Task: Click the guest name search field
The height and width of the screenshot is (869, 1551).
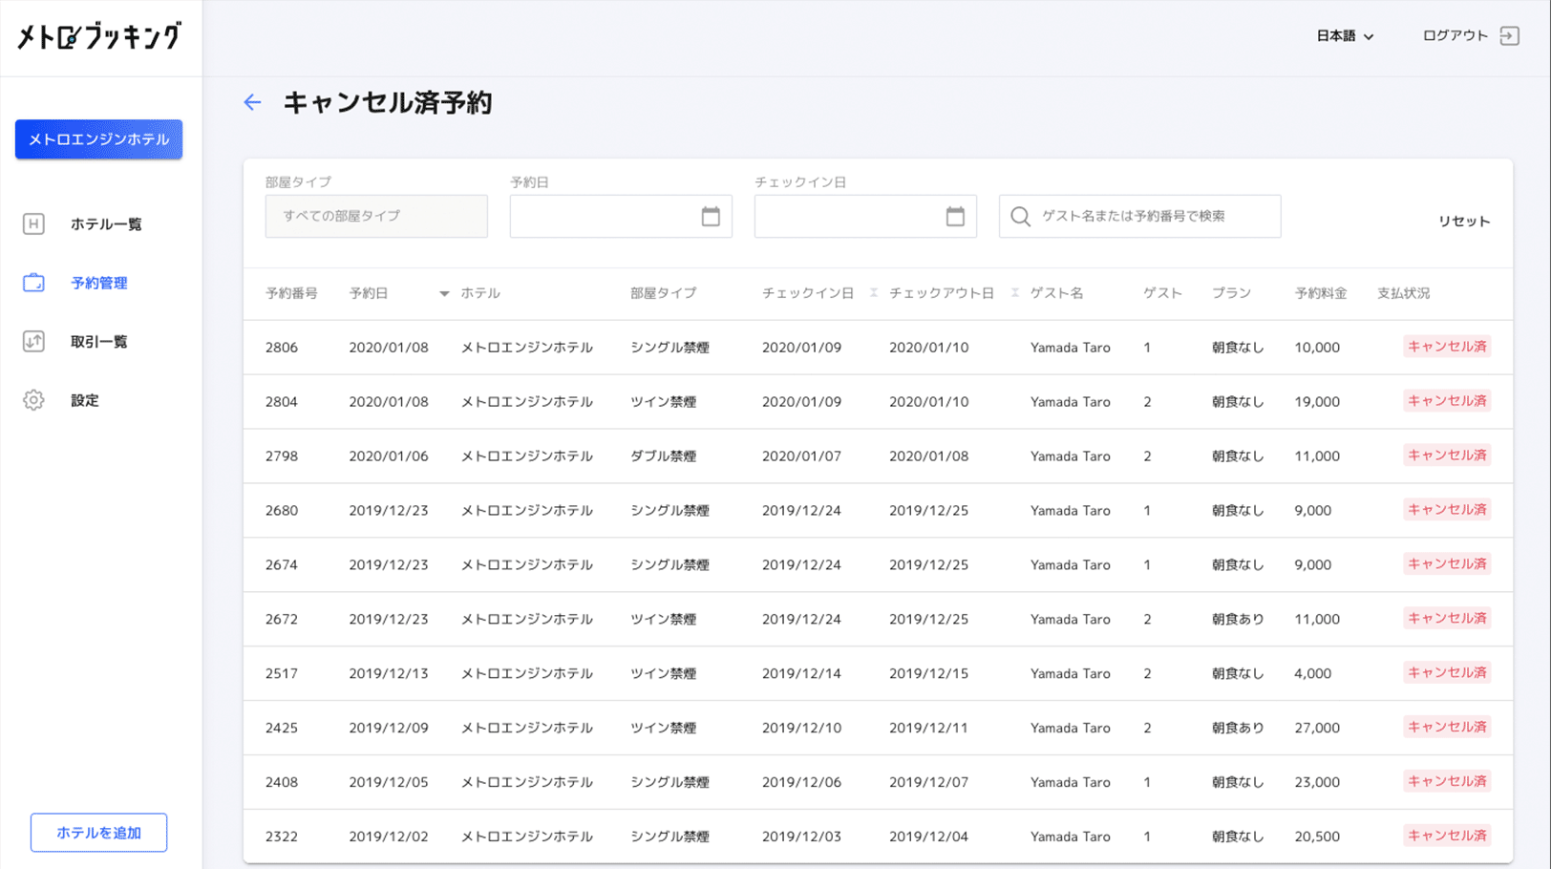Action: click(1140, 216)
